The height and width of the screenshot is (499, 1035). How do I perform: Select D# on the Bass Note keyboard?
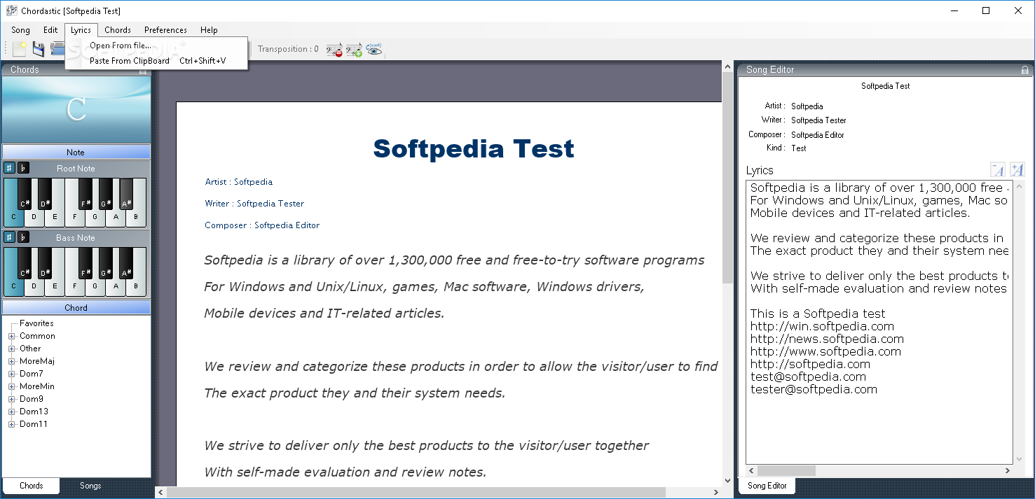45,263
